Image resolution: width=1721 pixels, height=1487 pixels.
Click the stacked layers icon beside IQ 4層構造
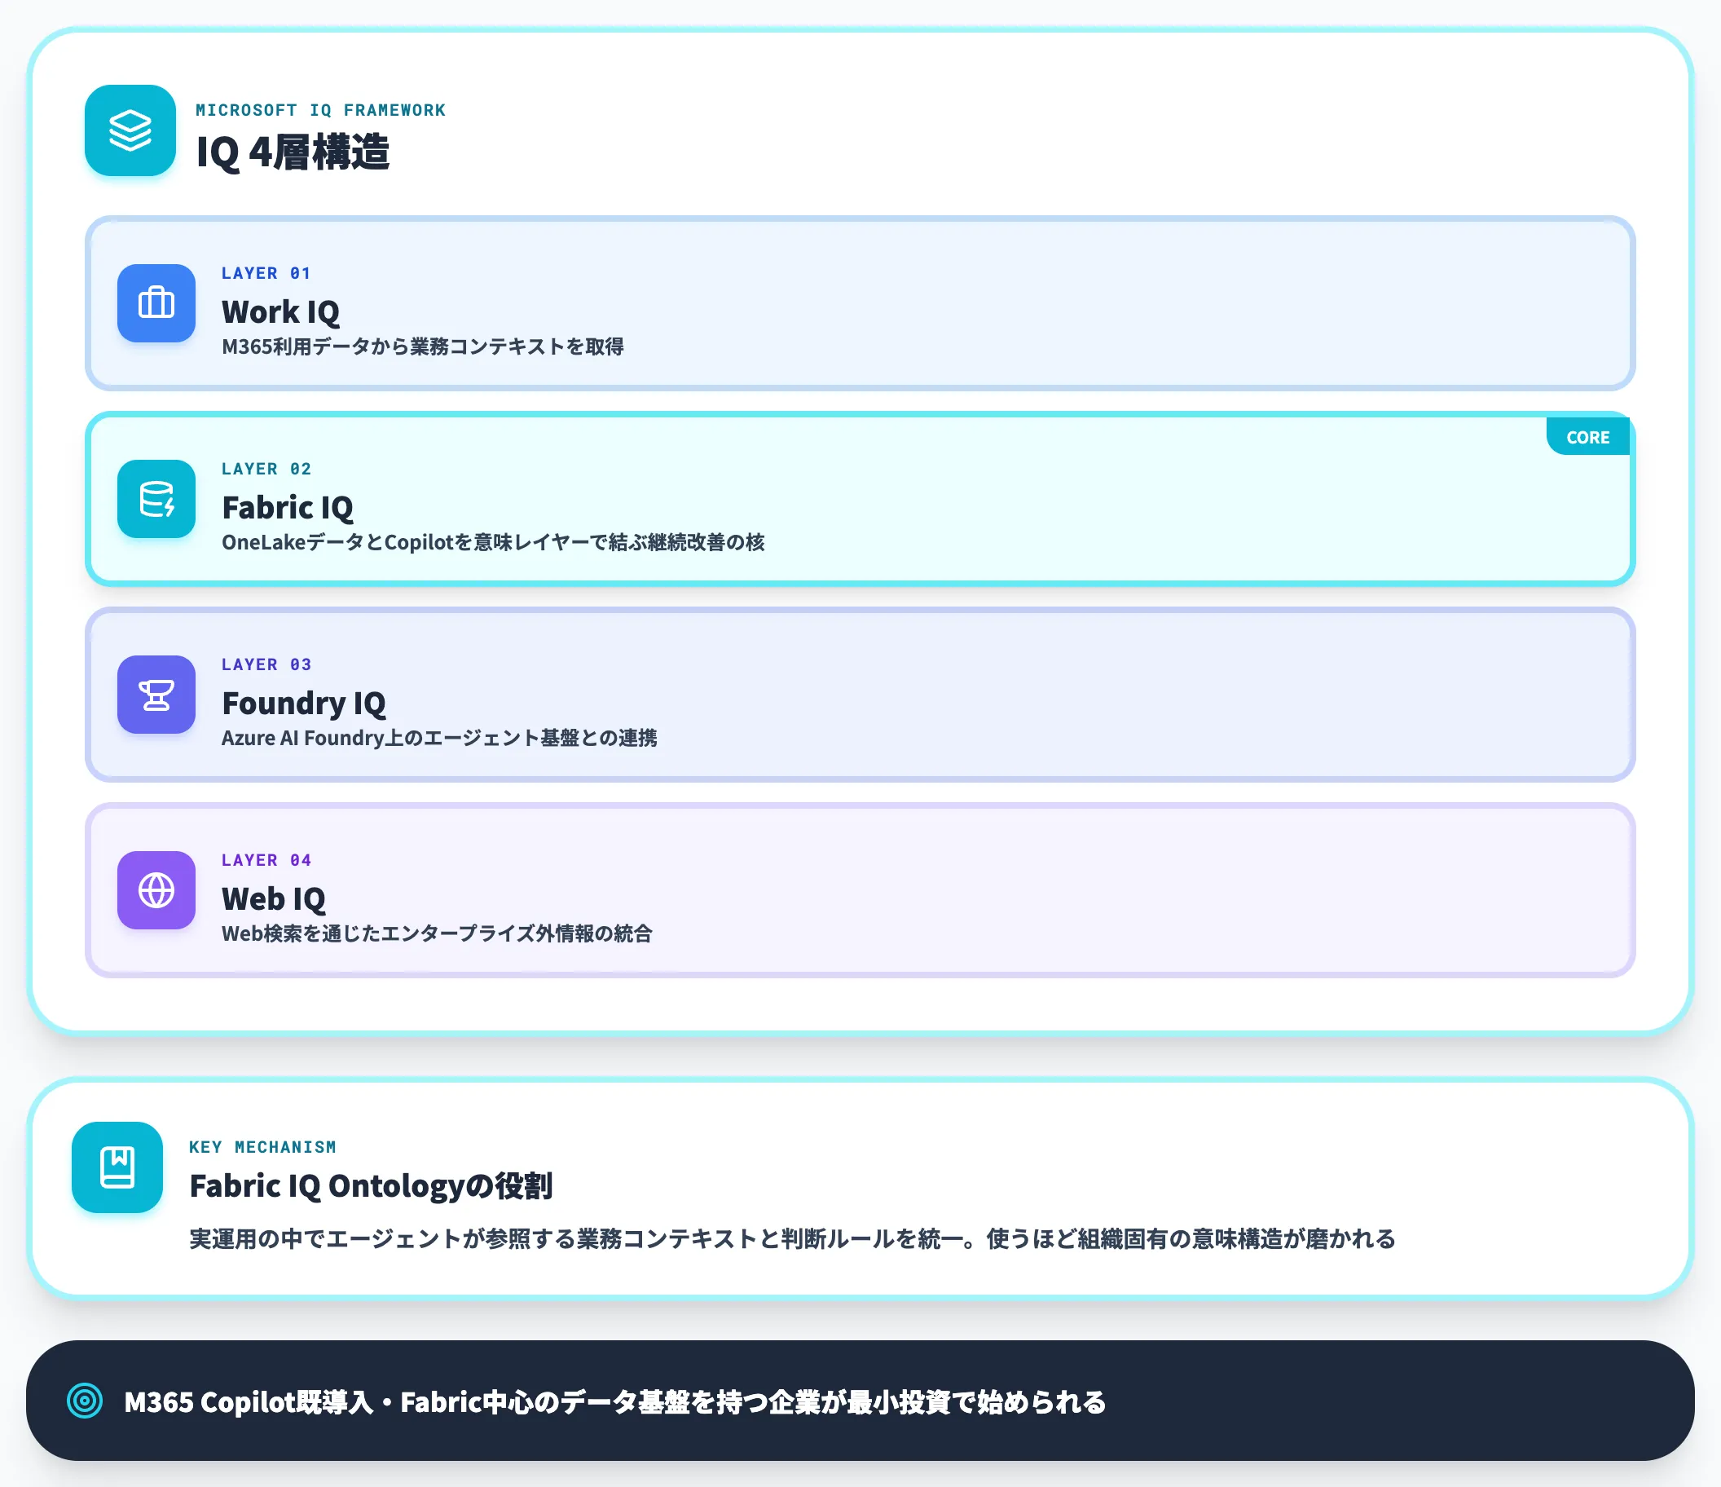coord(130,130)
